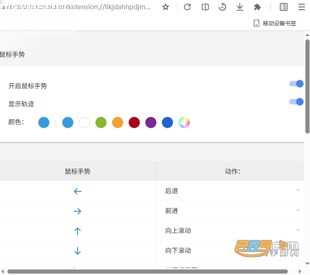Bookmark this page with the star icon
Screen dimensions: 310x275
pyautogui.click(x=166, y=7)
